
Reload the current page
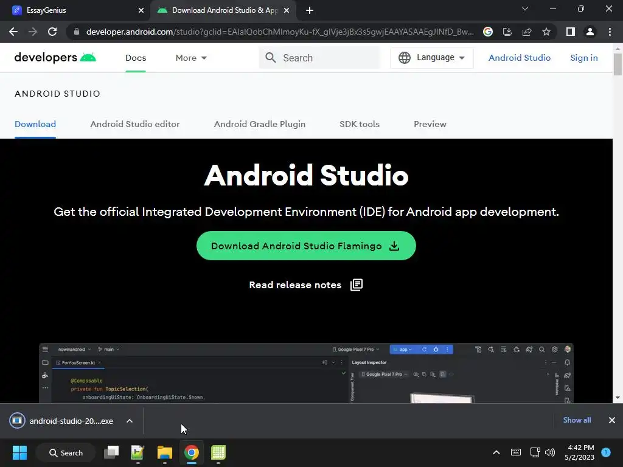point(52,32)
